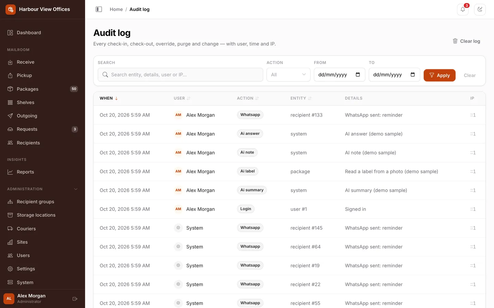Click the Reports chart icon
The height and width of the screenshot is (308, 494).
10,172
